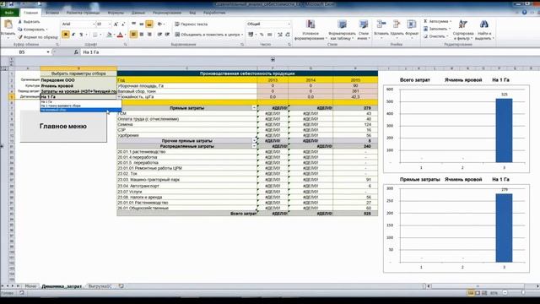
Task: Align text to top of cell
Action: pyautogui.click(x=133, y=24)
